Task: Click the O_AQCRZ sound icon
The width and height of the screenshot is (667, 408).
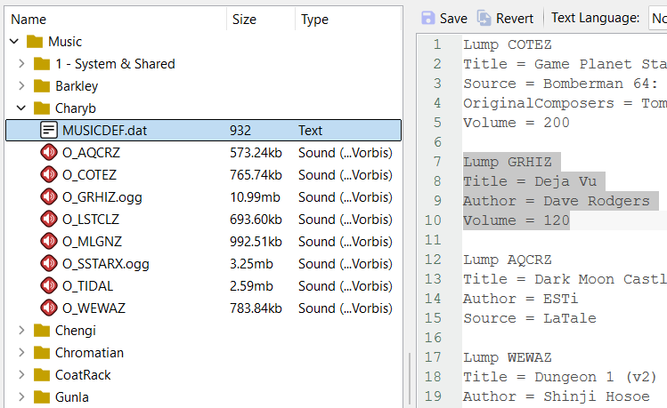Action: click(x=48, y=152)
